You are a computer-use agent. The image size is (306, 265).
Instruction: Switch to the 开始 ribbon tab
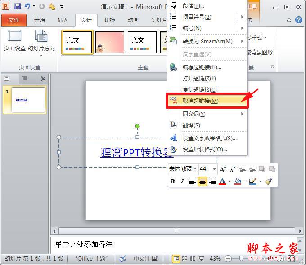click(x=40, y=20)
